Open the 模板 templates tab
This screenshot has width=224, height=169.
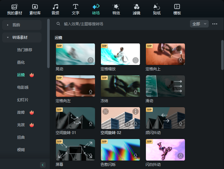(177, 9)
